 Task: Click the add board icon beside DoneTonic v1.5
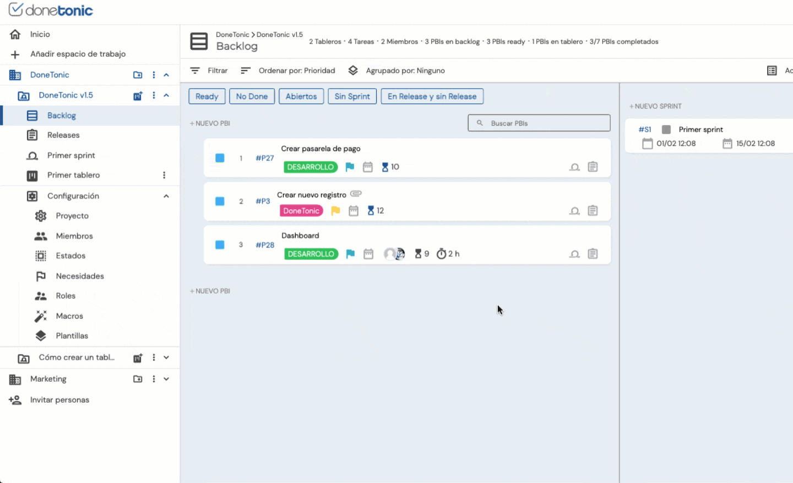pos(138,96)
